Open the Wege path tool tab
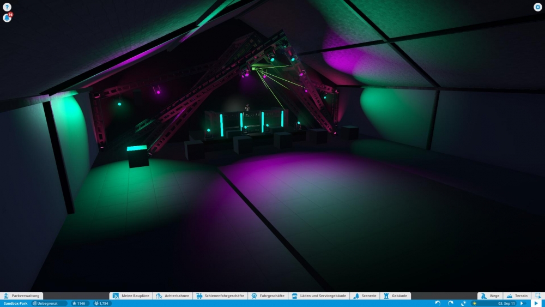 [490, 296]
